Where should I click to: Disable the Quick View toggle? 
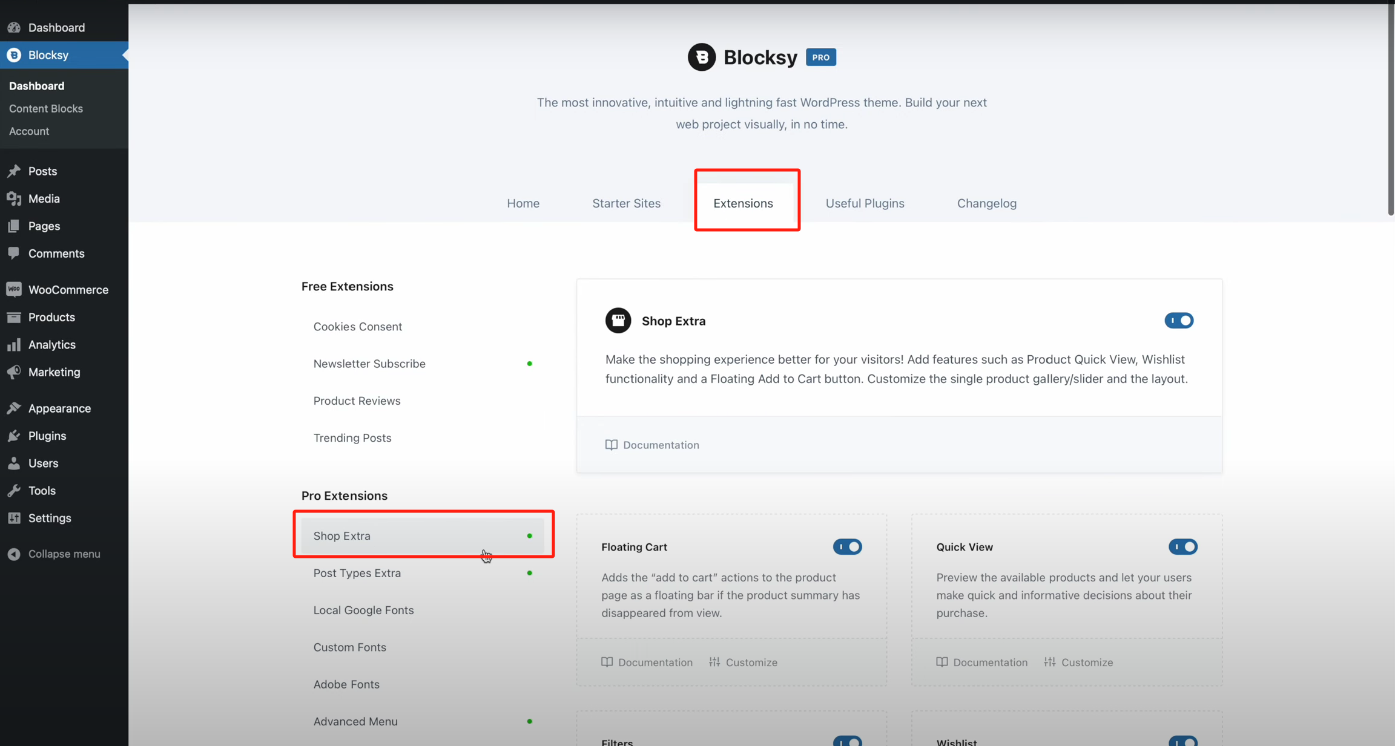(1183, 546)
